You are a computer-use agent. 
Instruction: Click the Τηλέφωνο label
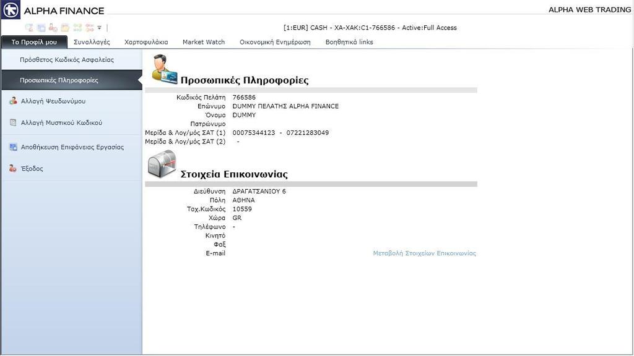pyautogui.click(x=210, y=227)
